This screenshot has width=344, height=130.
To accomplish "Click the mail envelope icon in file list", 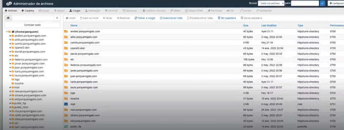I will tap(66, 104).
